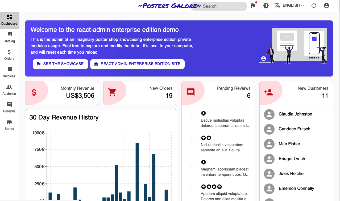The height and width of the screenshot is (201, 340).
Task: Open review 'Eaque molestias voluptas'
Action: coord(218,119)
